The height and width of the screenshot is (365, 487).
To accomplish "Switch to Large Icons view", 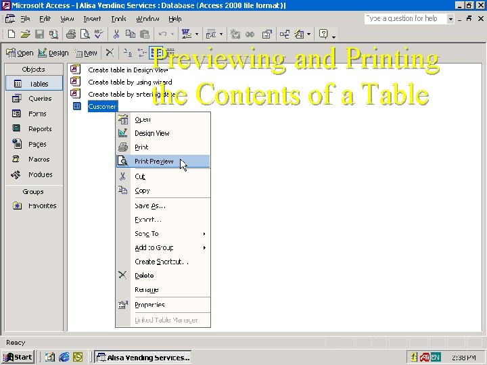I will click(x=127, y=53).
